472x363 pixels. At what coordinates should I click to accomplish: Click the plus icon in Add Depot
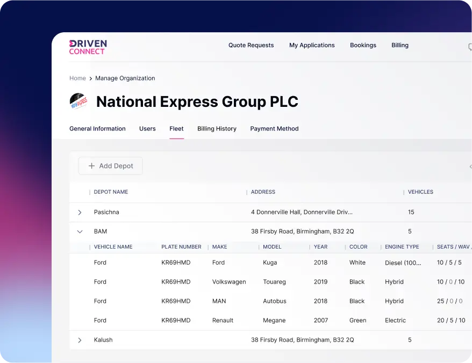91,166
